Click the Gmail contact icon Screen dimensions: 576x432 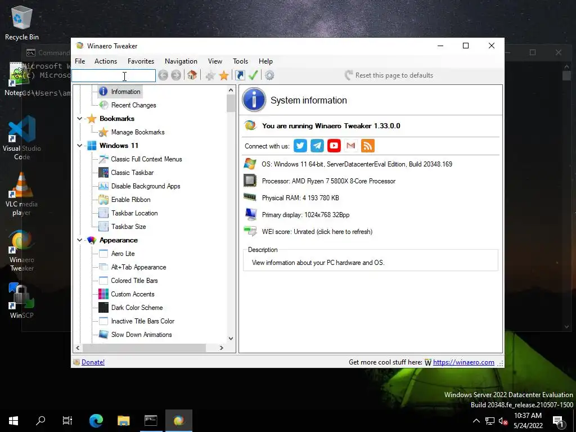point(351,146)
